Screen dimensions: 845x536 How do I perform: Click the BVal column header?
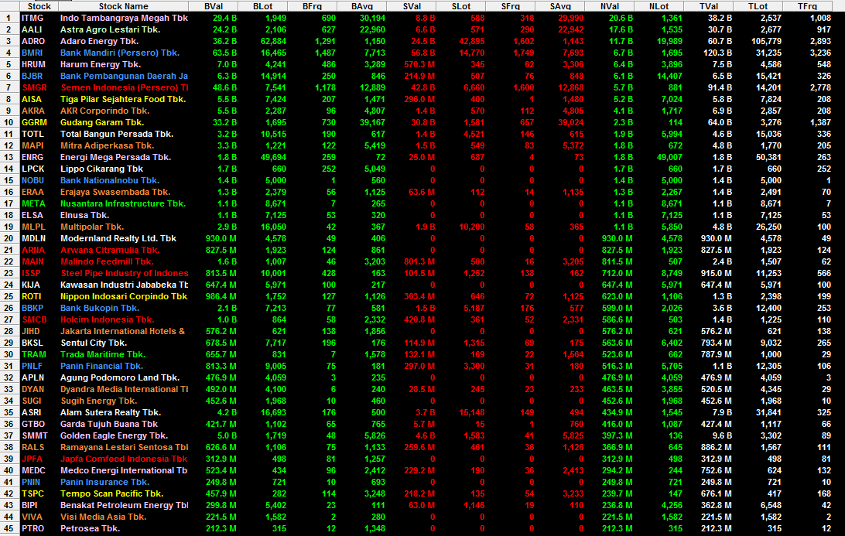[x=214, y=6]
